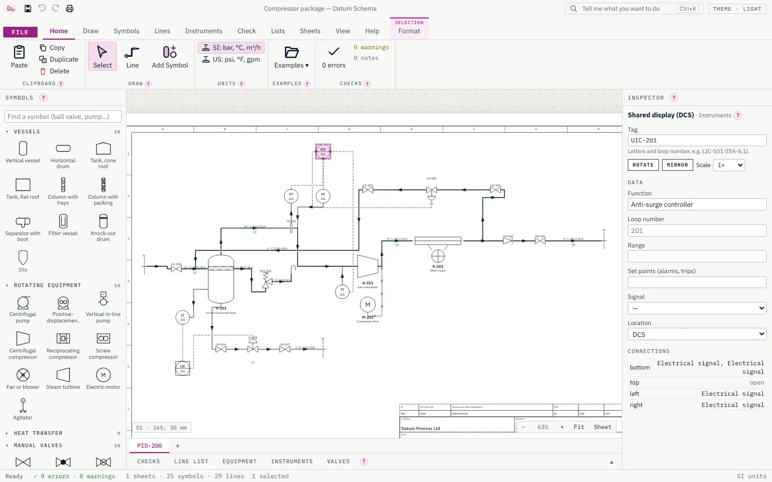Pick the Vertical vessel symbol
Image resolution: width=772 pixels, height=482 pixels.
[x=23, y=152]
